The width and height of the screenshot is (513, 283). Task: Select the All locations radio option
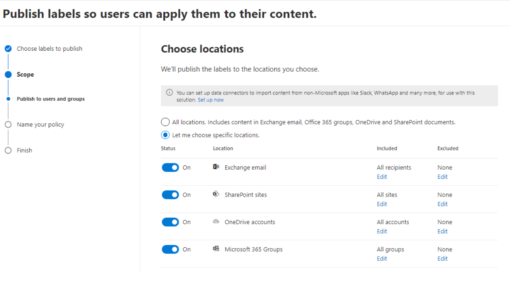click(165, 122)
